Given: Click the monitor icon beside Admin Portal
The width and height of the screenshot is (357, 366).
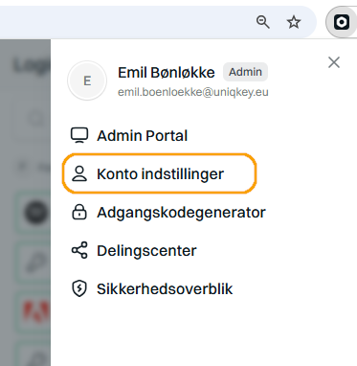Looking at the screenshot, I should coord(79,135).
